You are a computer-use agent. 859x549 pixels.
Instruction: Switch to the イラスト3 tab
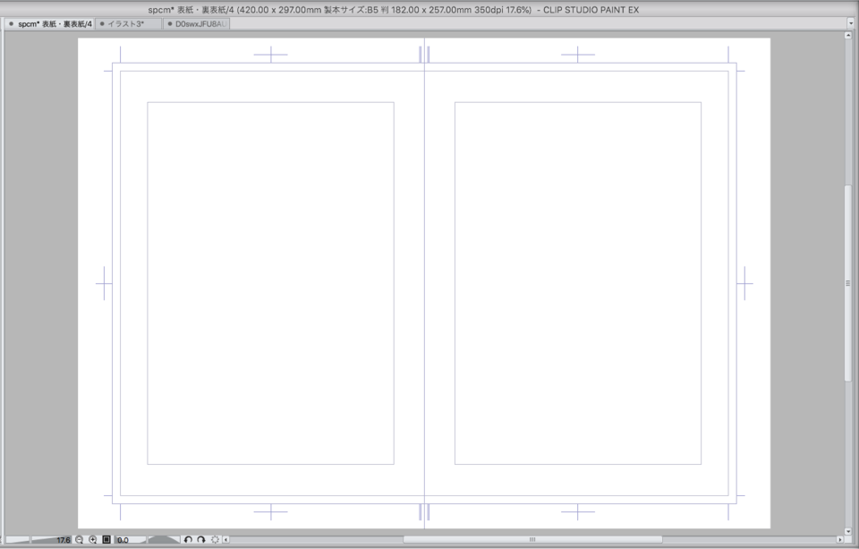point(126,24)
